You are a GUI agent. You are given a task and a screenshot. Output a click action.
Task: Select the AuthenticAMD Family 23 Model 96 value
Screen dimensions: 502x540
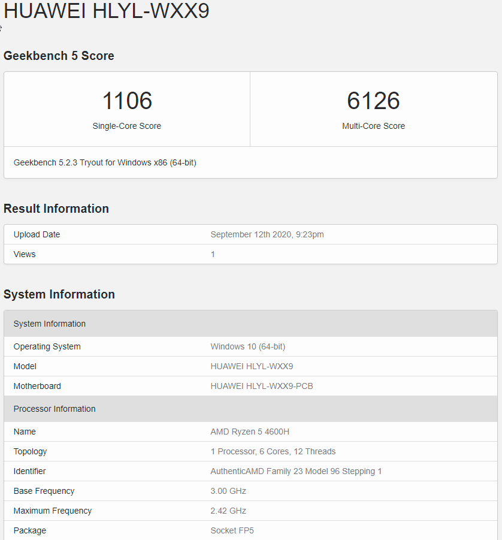click(296, 471)
